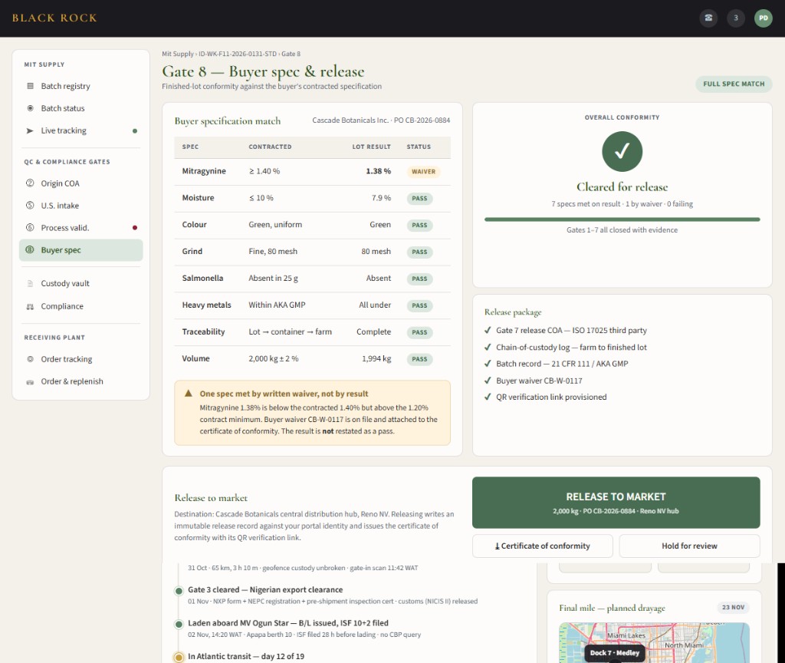The image size is (785, 663).
Task: Open Batch status page
Action: coord(81,108)
